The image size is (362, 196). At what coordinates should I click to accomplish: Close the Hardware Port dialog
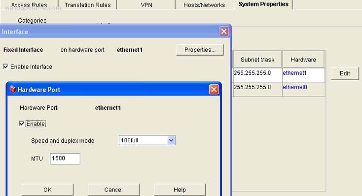pyautogui.click(x=214, y=89)
